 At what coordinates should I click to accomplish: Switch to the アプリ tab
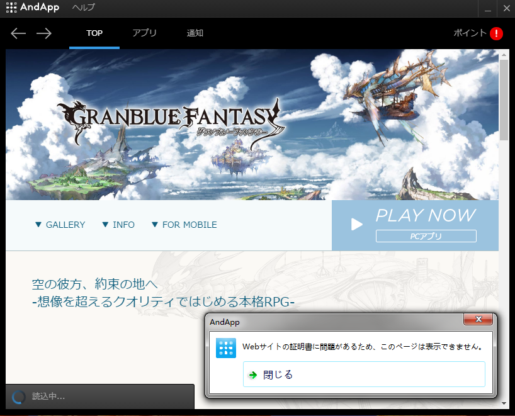click(144, 33)
